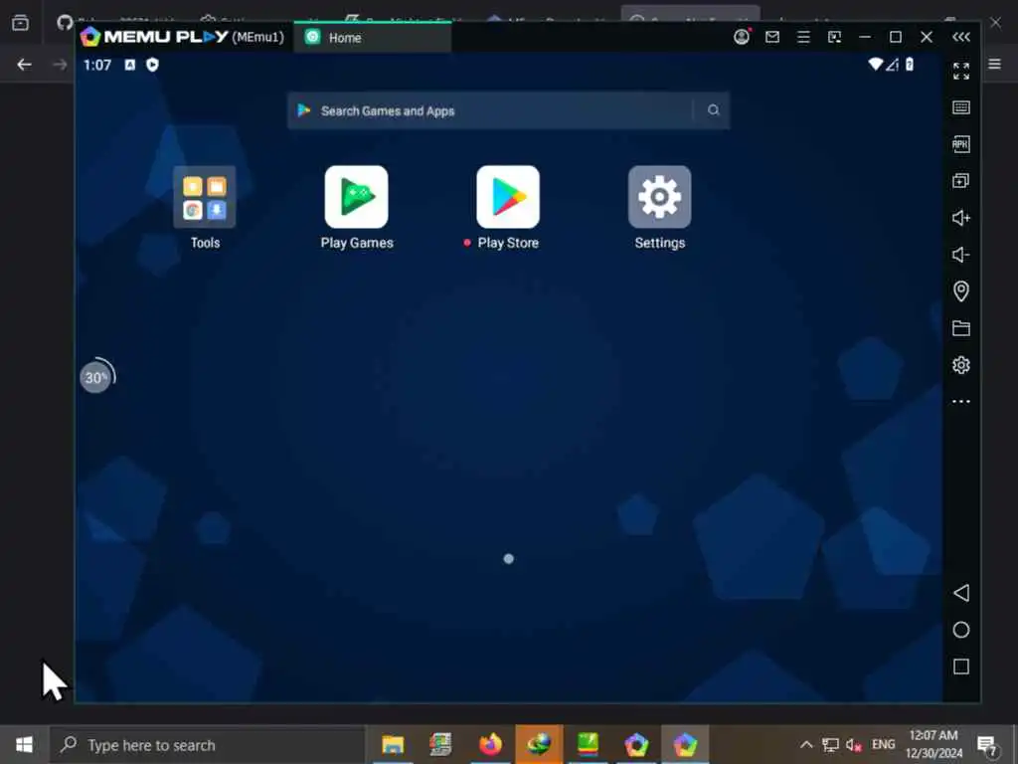Click the search magnifier icon in search bar
This screenshot has height=764, width=1018.
pyautogui.click(x=713, y=110)
